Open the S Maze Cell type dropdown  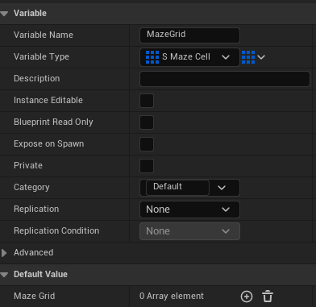pyautogui.click(x=189, y=57)
